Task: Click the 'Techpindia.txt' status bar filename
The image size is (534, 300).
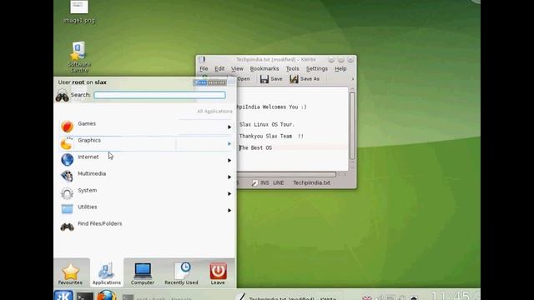Action: [x=311, y=183]
